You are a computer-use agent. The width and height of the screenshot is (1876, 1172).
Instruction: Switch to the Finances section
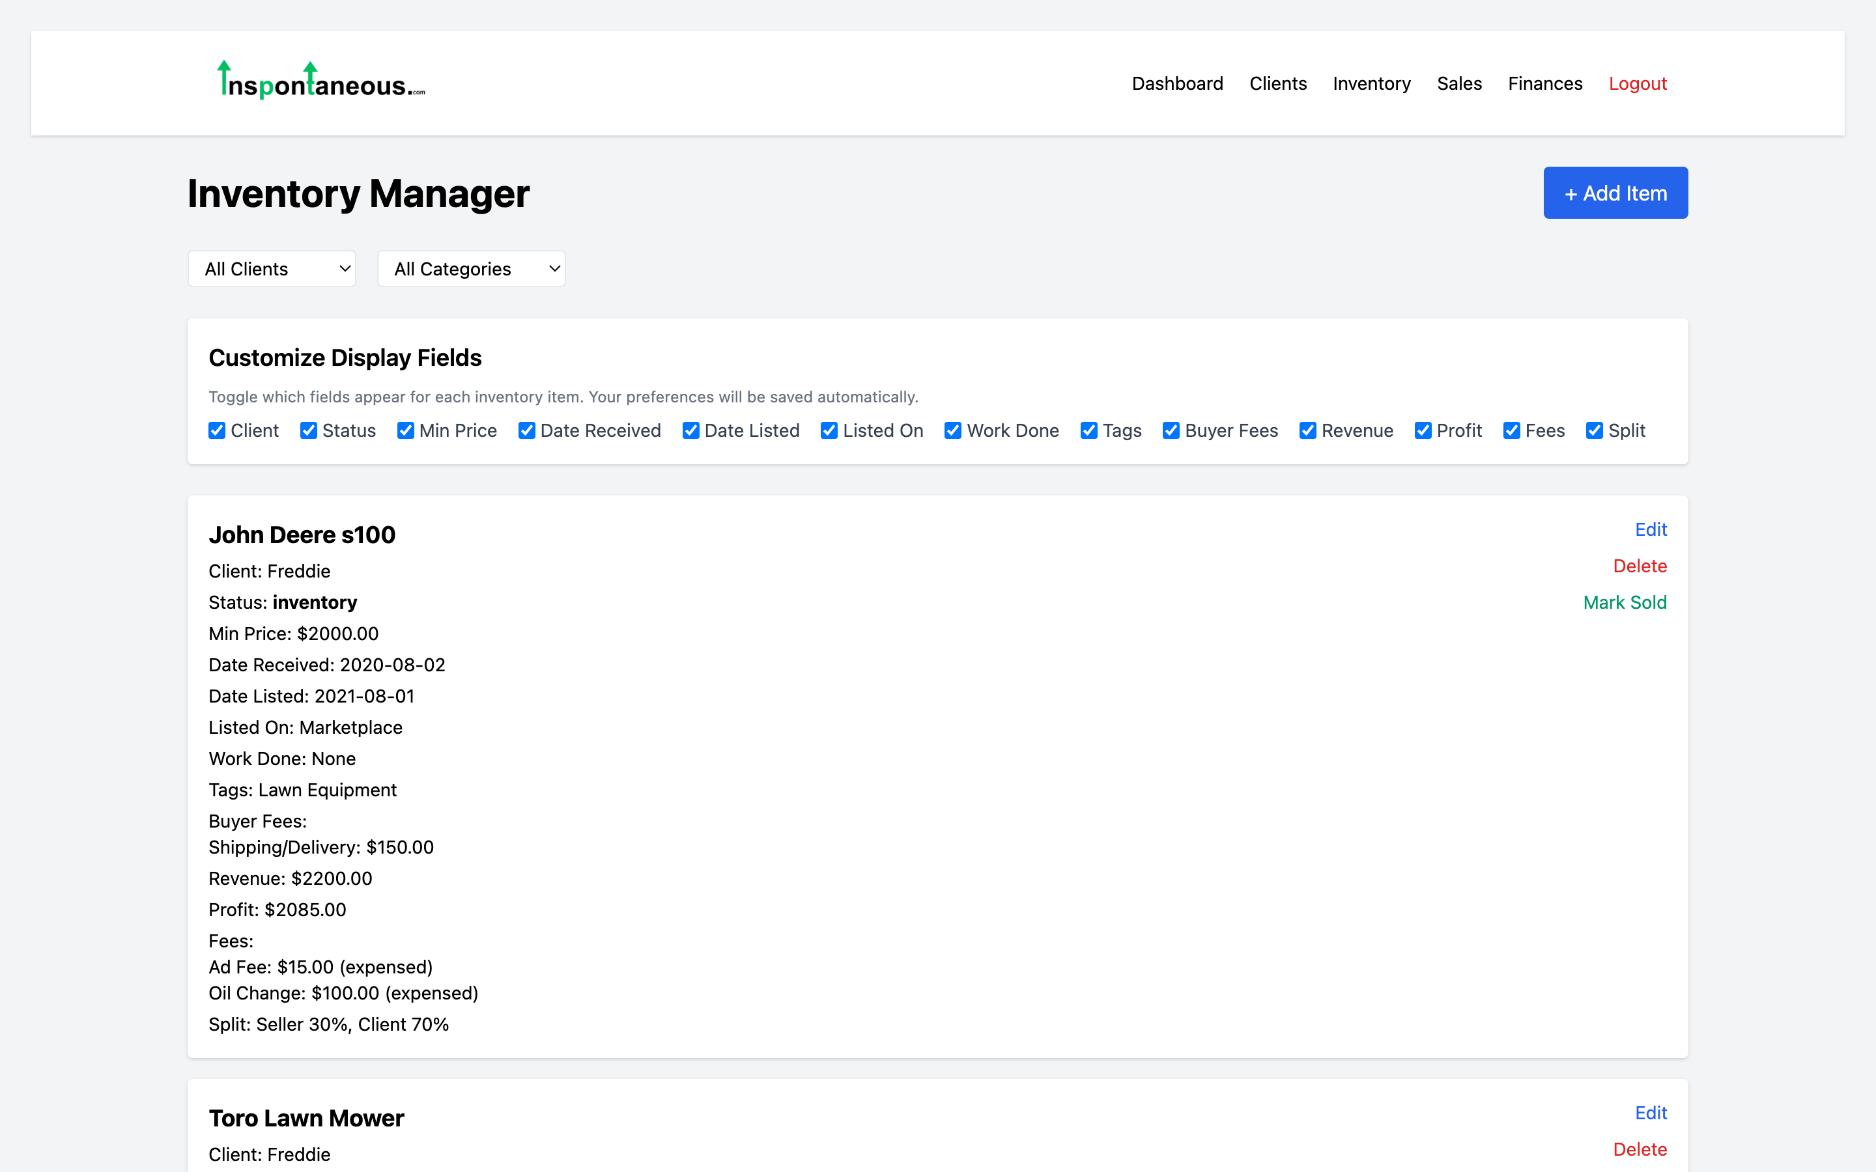[x=1544, y=83]
